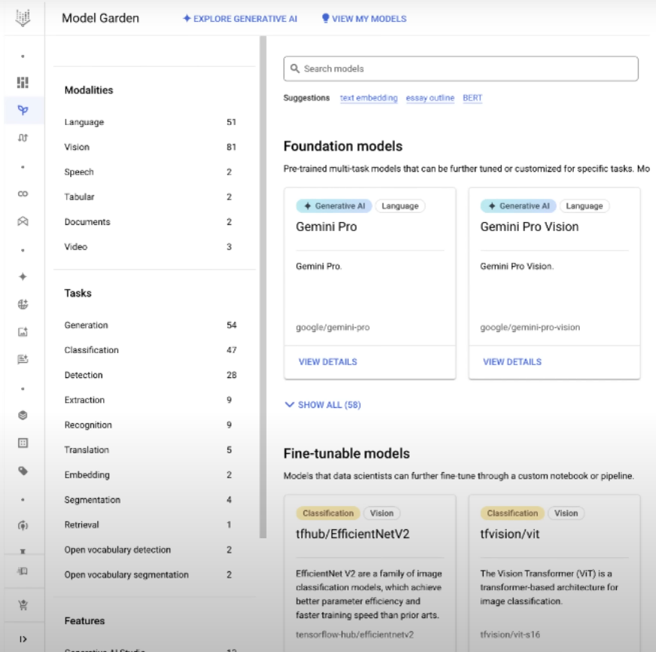The image size is (656, 652).
Task: Open the sidebar icon above the cart
Action: [23, 571]
